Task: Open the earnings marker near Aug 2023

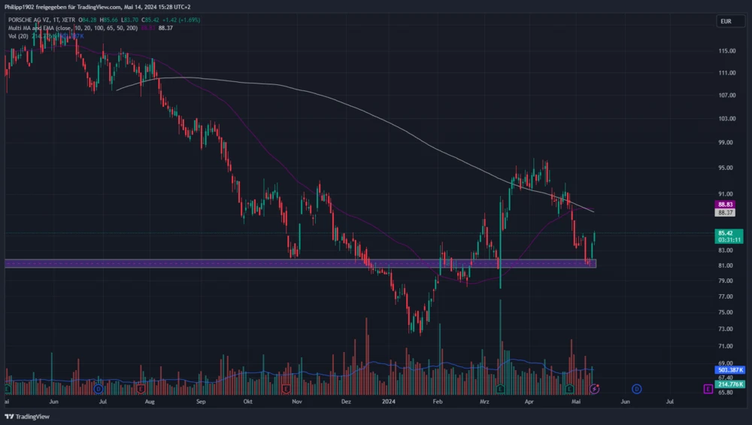Action: click(141, 389)
